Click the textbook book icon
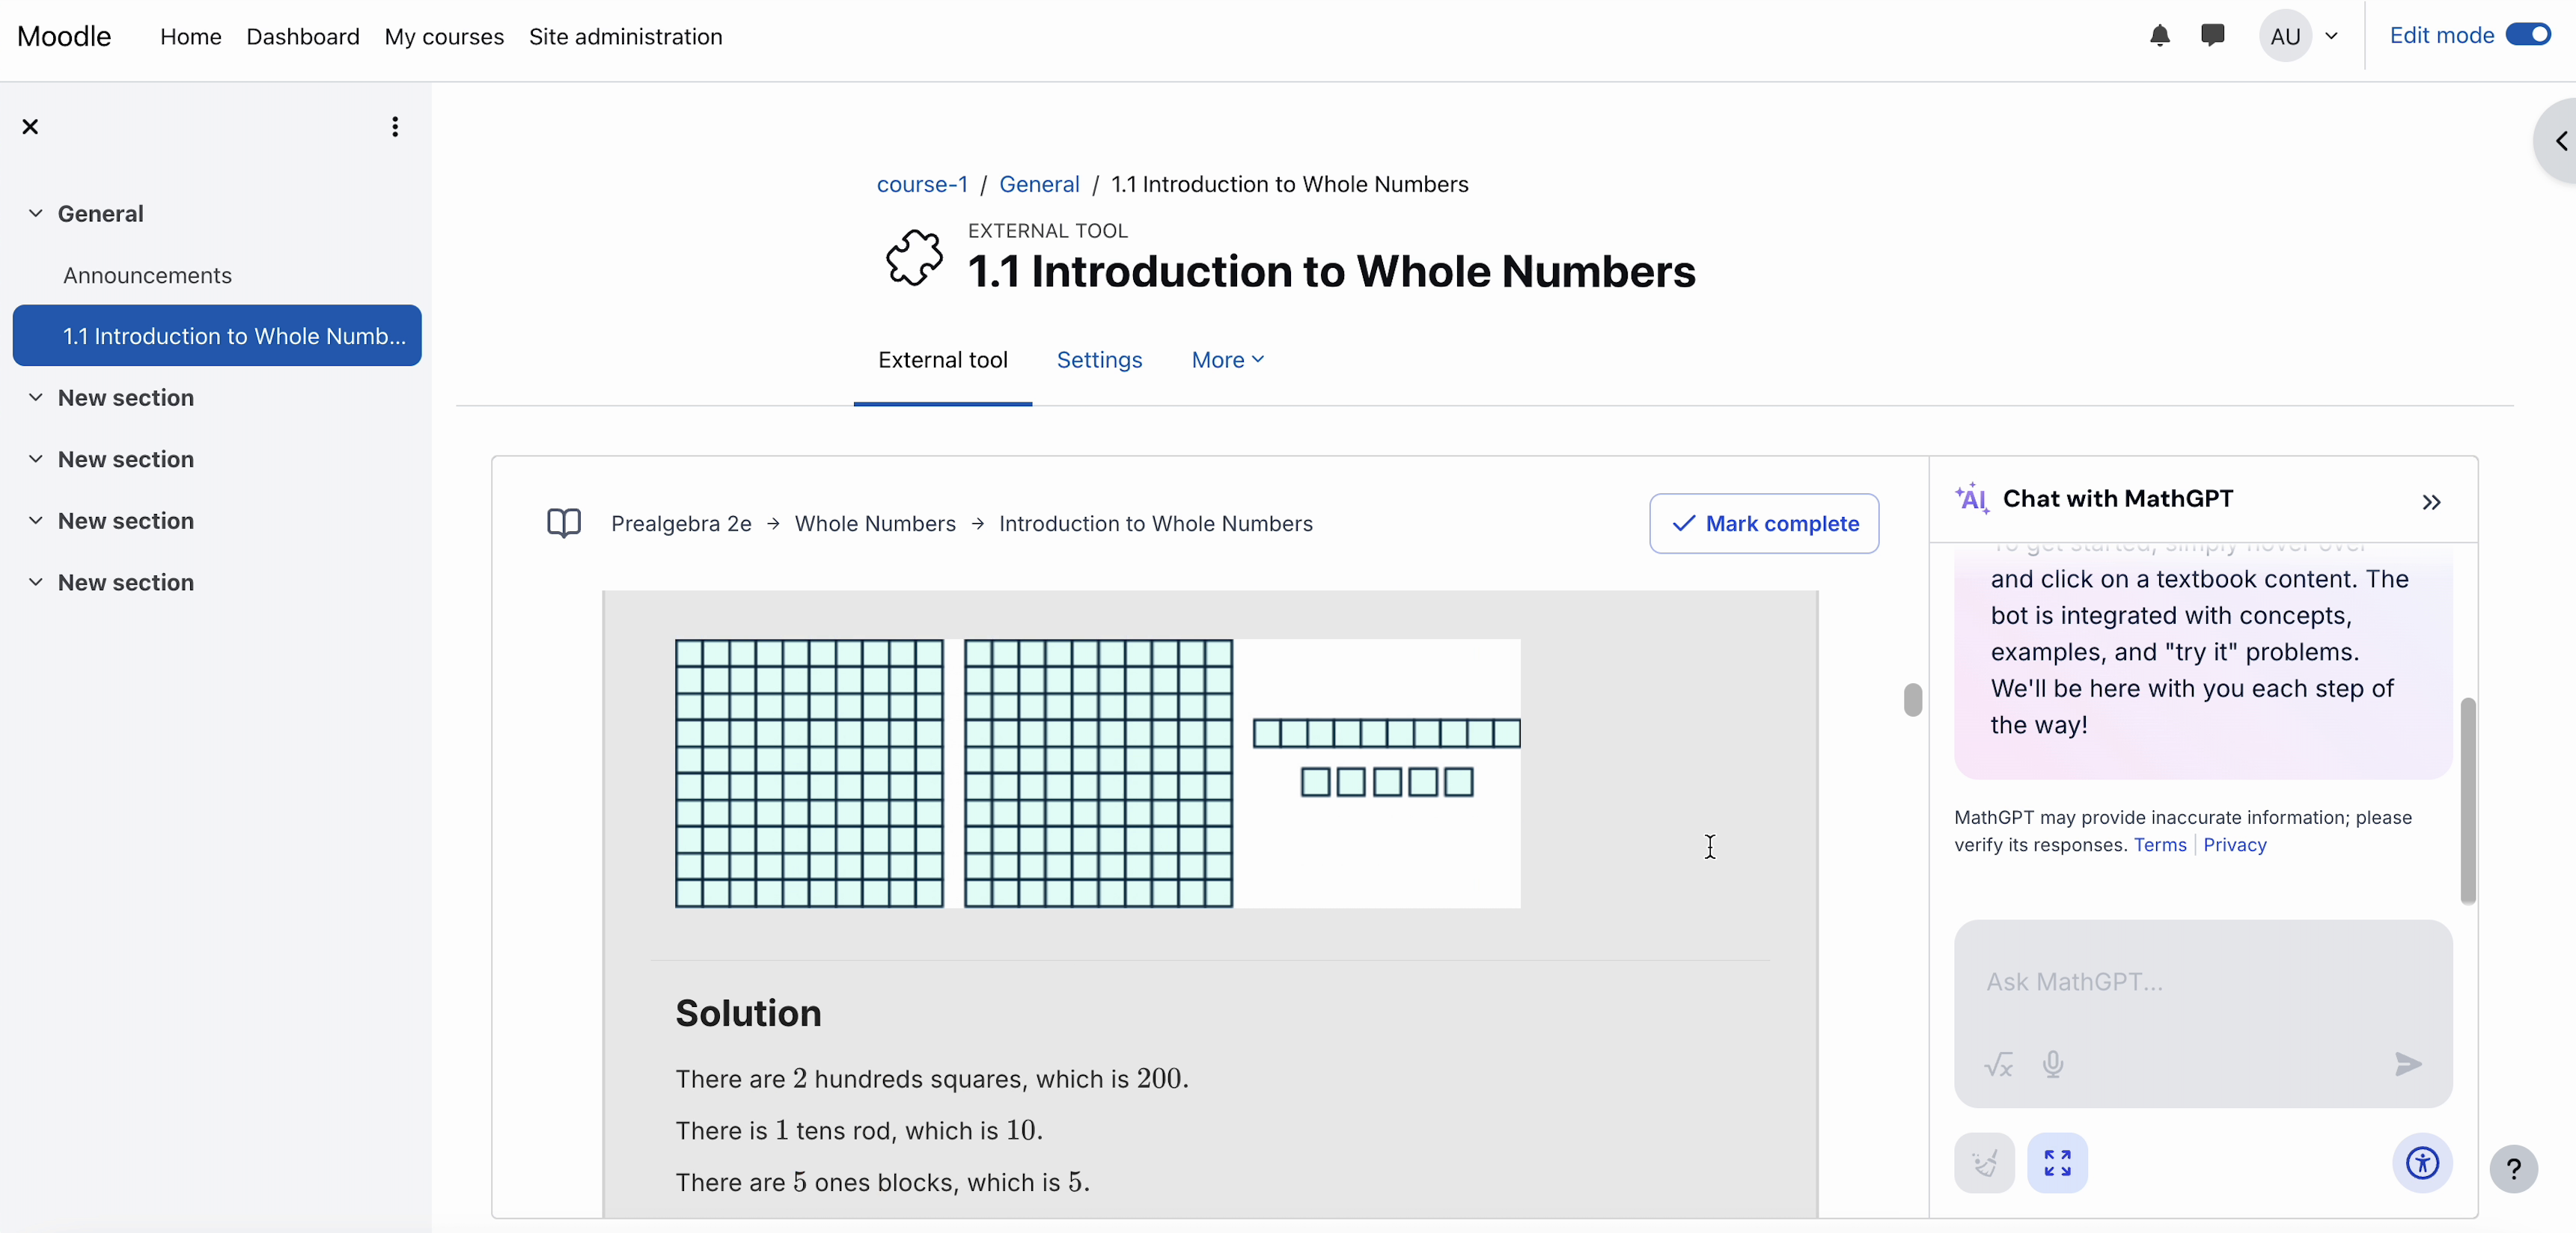Screen dimensions: 2576x1233 click(x=564, y=523)
